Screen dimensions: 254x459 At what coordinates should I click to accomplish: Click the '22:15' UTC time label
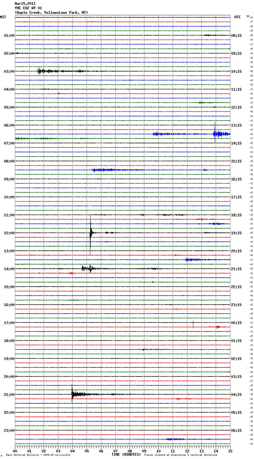click(236, 287)
